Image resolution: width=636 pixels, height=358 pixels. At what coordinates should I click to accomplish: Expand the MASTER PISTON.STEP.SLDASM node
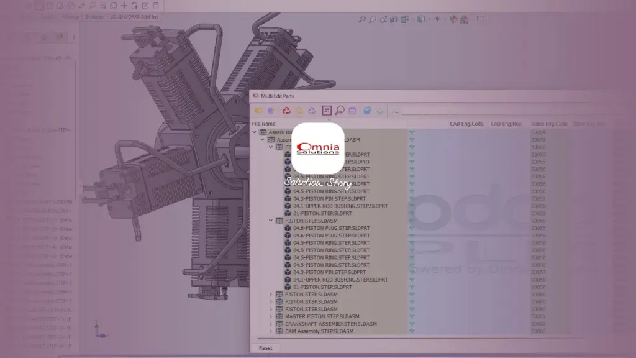(x=271, y=316)
